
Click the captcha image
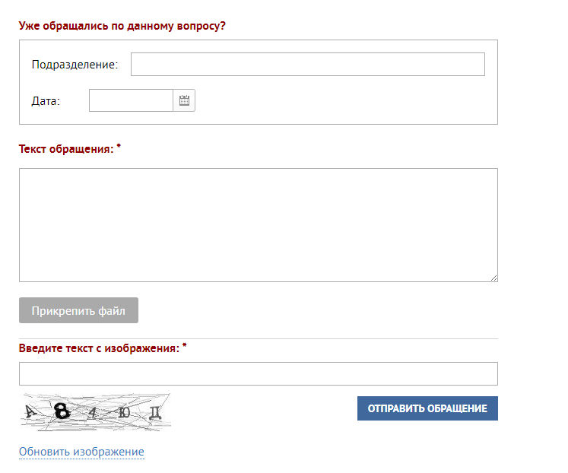(x=95, y=412)
